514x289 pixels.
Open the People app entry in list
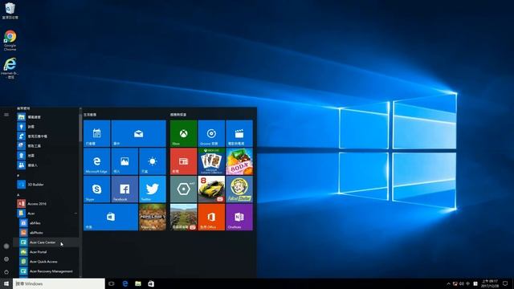[x=46, y=165]
